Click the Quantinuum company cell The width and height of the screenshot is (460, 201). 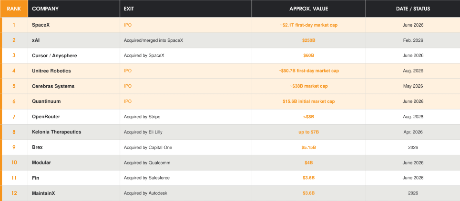point(74,101)
